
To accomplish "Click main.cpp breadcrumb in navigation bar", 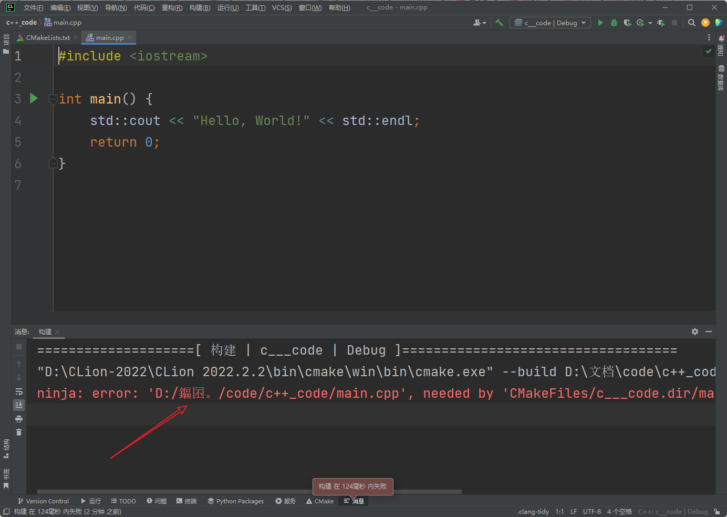I will click(63, 23).
